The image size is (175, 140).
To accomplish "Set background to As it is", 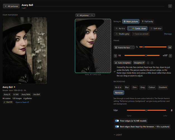I will (118, 87).
